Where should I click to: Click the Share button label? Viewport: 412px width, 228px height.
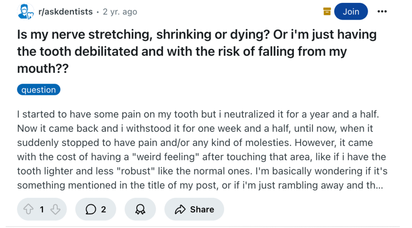202,210
